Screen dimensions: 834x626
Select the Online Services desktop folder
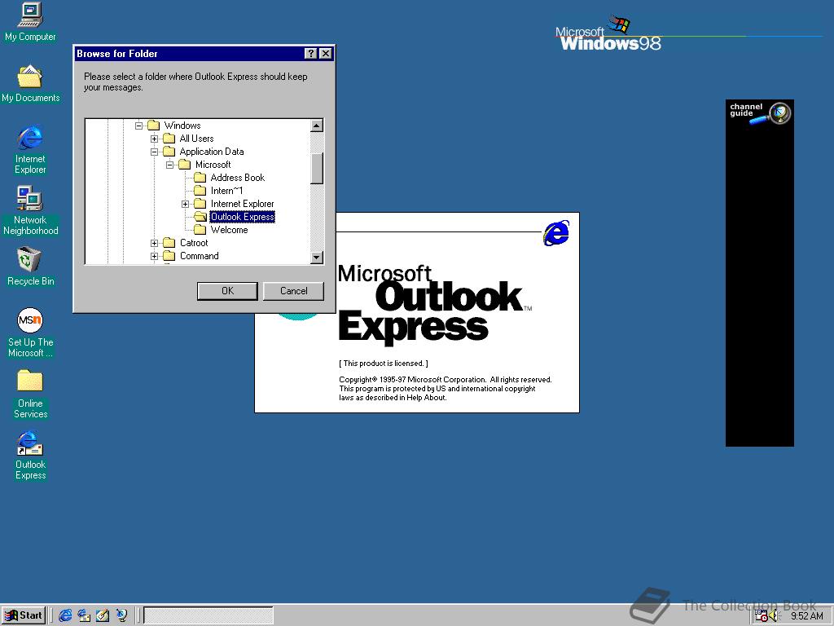point(30,395)
